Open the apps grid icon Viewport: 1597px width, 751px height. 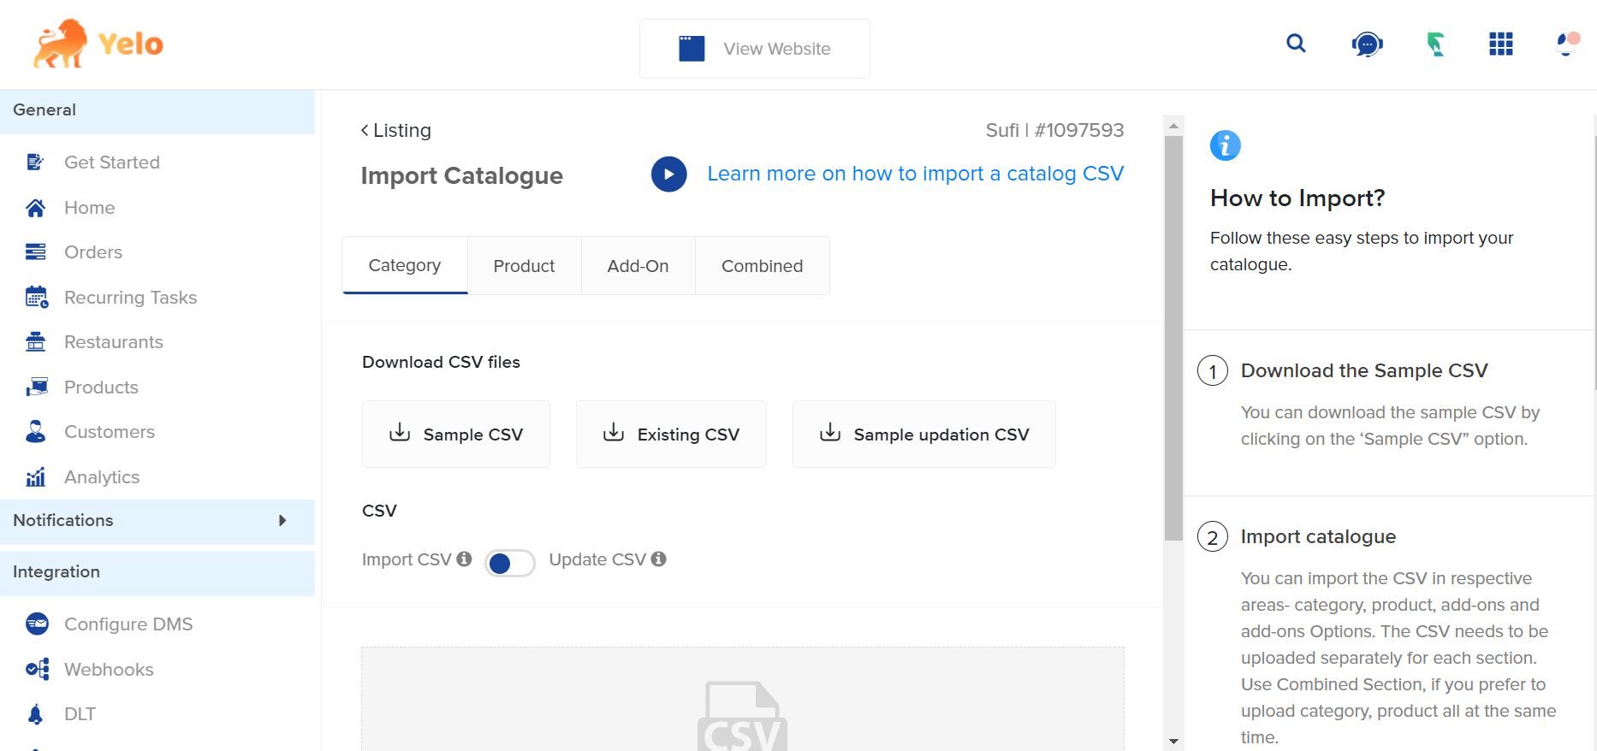pyautogui.click(x=1500, y=44)
